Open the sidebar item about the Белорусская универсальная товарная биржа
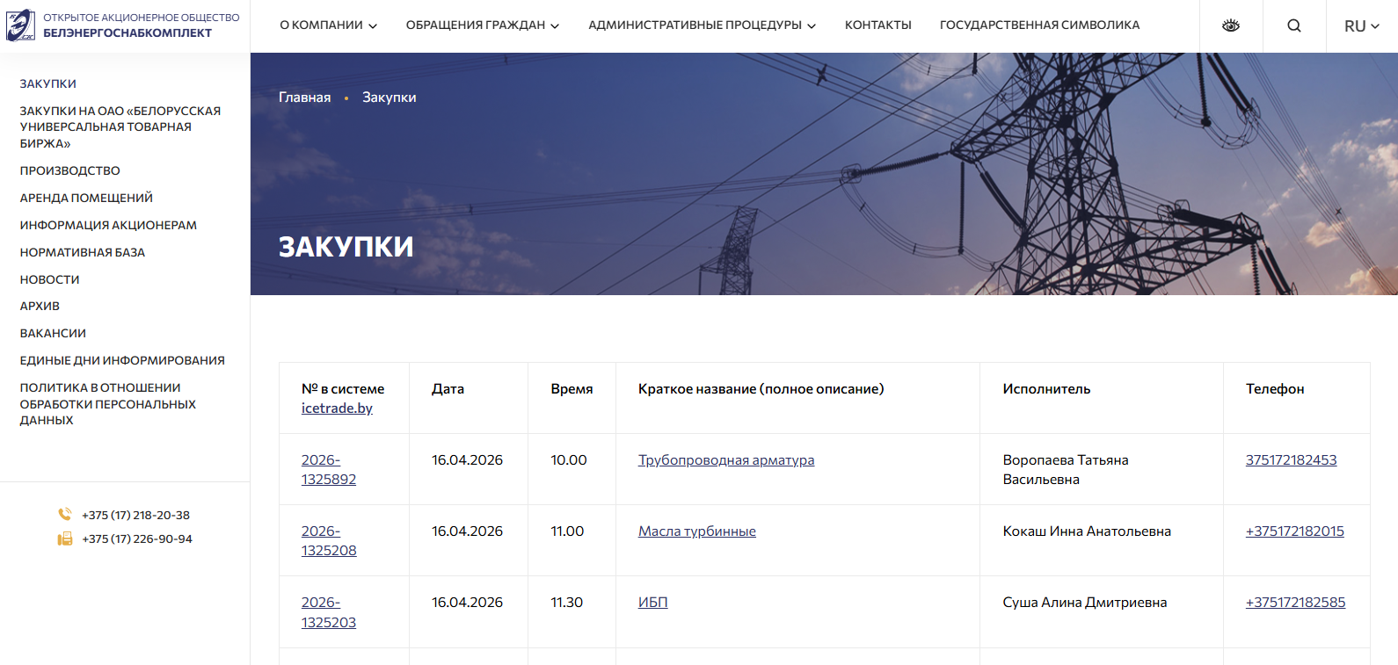This screenshot has height=665, width=1398. [120, 127]
